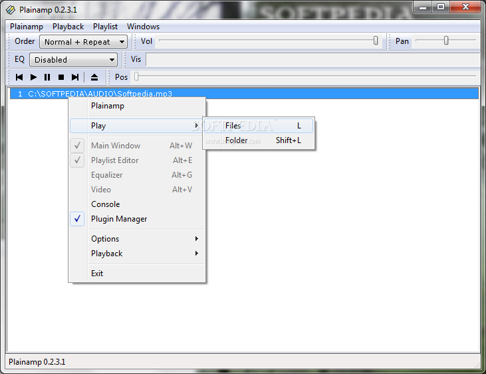Maximize the Plainamp window
The image size is (486, 374).
(x=440, y=7)
